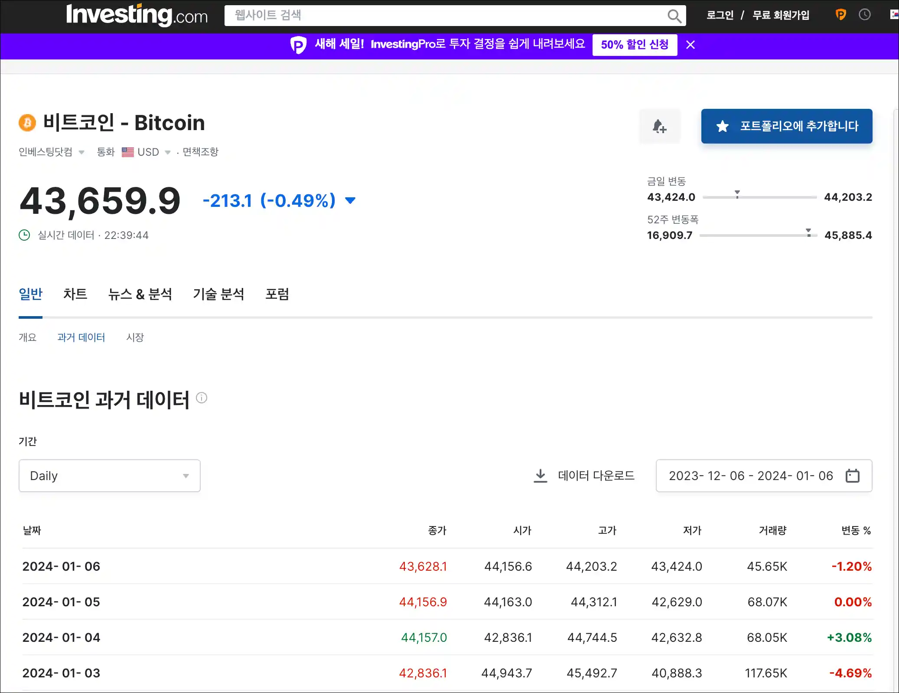Click the 금일 변동 range slider marker
The width and height of the screenshot is (899, 693).
point(737,194)
